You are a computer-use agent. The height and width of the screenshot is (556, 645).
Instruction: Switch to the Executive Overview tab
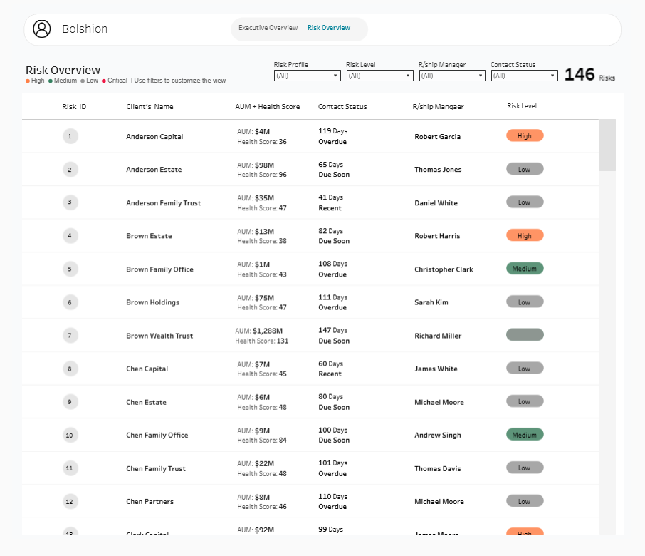pos(268,28)
